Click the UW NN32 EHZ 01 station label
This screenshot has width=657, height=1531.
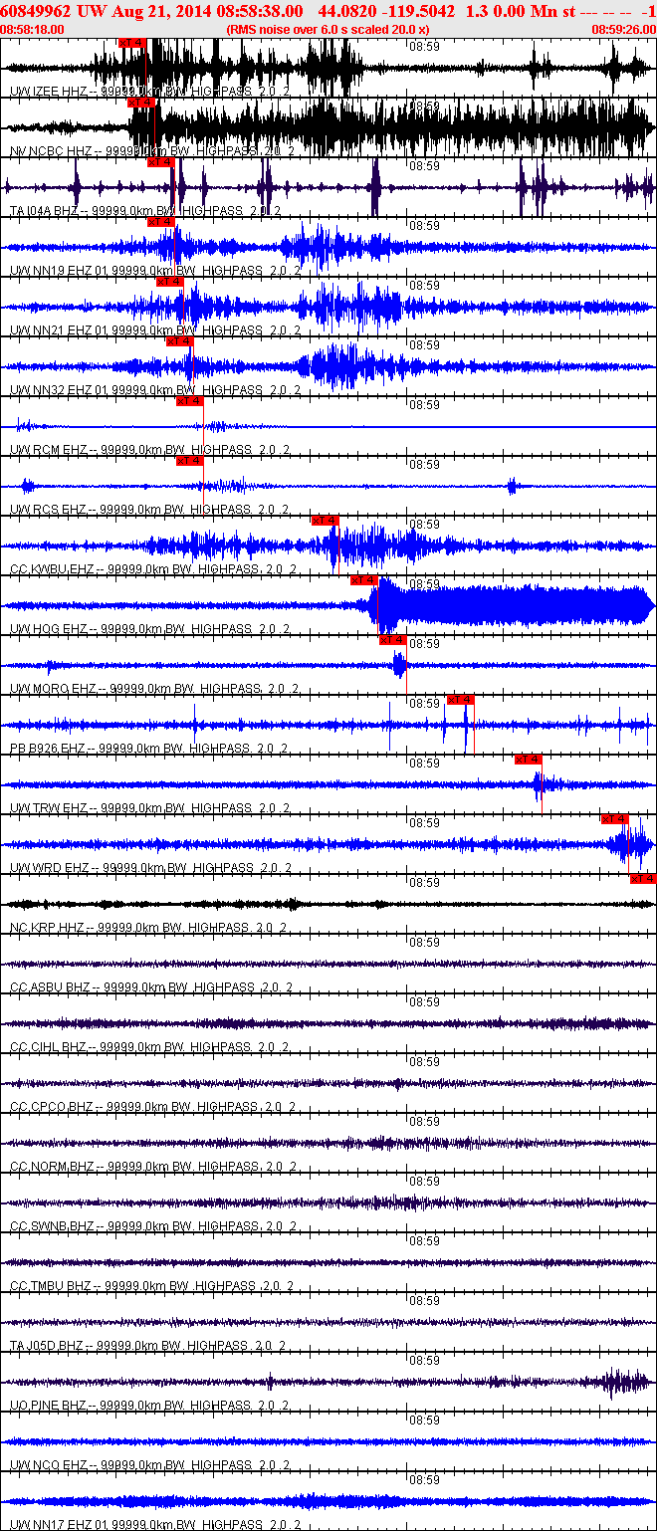coord(153,389)
